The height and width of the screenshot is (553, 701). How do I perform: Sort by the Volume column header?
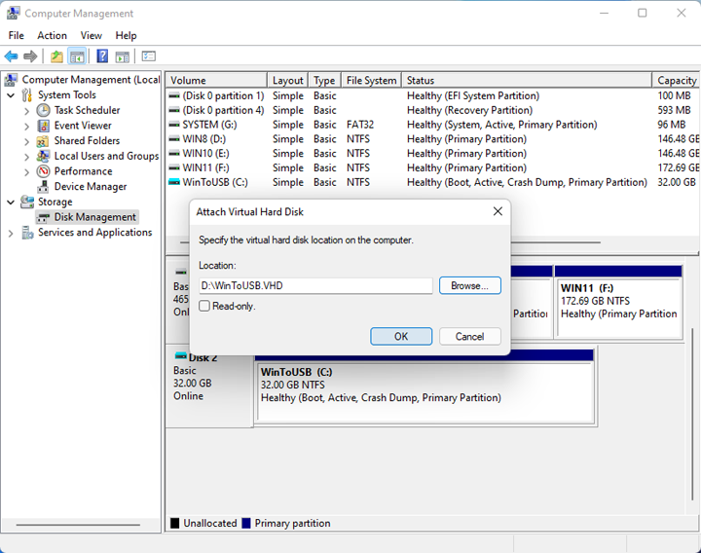click(216, 80)
